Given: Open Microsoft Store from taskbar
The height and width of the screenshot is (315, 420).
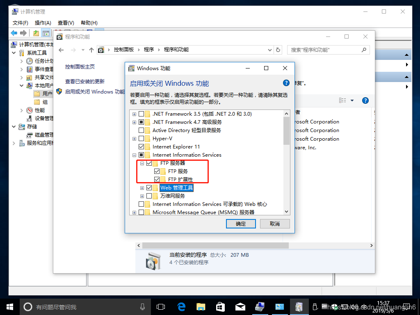Looking at the screenshot, I should [x=220, y=307].
